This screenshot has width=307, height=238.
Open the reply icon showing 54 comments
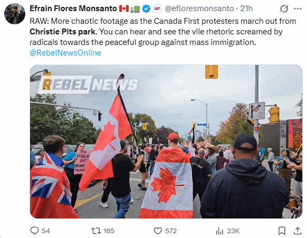[34, 231]
